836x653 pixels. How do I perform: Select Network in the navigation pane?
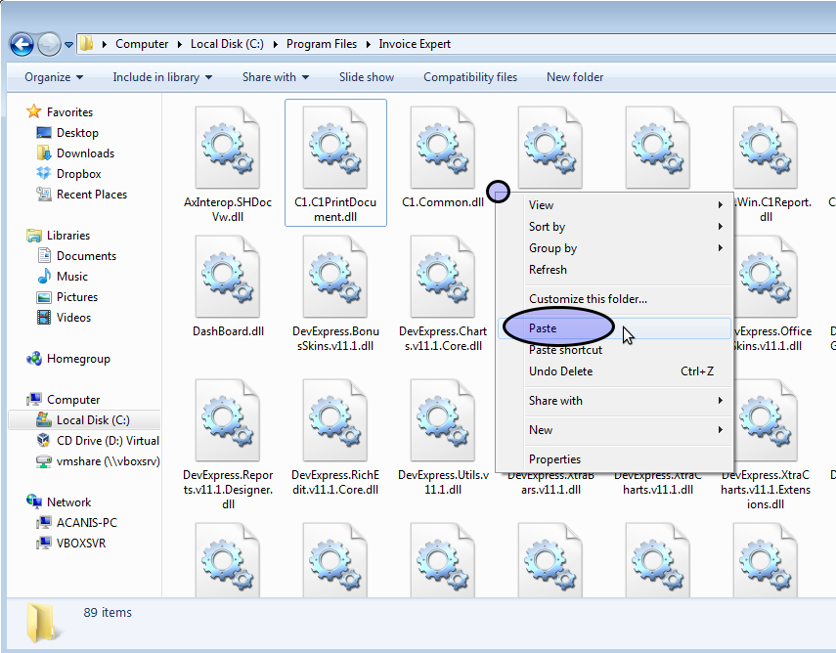coord(68,502)
